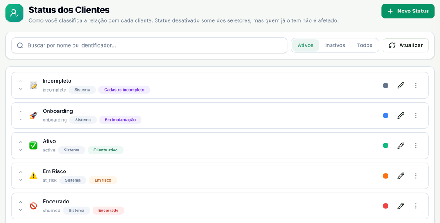Click the red Encerrado badge
The height and width of the screenshot is (223, 440).
108,211
